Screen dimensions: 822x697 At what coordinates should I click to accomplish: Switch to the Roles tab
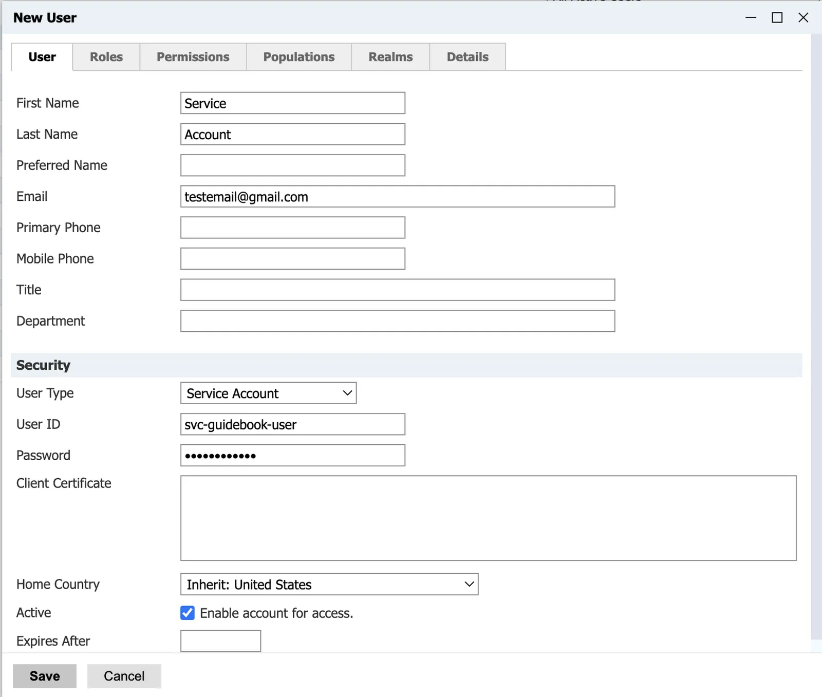pos(106,57)
